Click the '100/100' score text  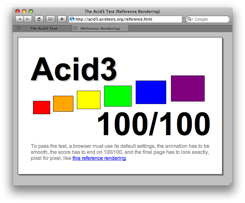154,124
